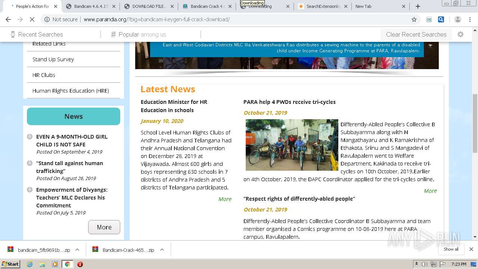The width and height of the screenshot is (478, 269).
Task: Click the scrollbar down arrow
Action: coord(475,237)
